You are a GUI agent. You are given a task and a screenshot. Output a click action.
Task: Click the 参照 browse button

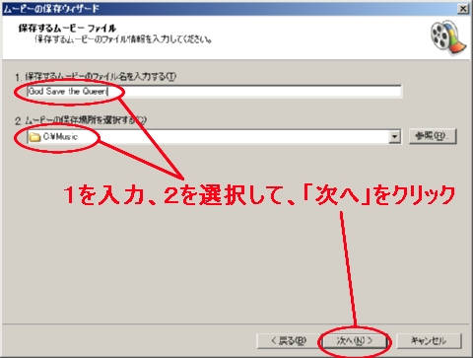click(433, 136)
